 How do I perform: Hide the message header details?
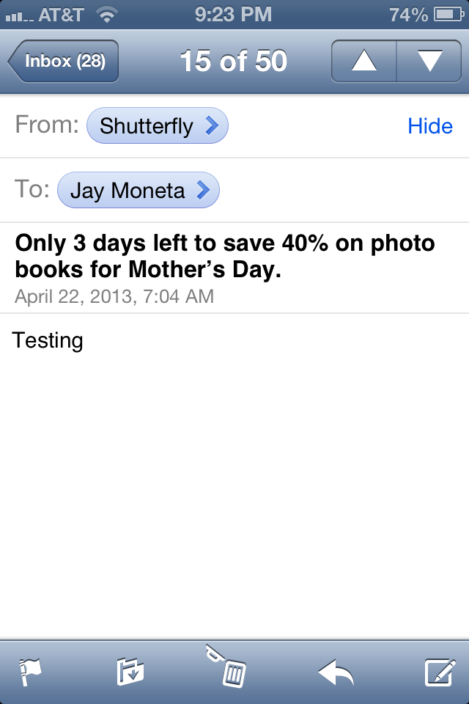tap(430, 126)
